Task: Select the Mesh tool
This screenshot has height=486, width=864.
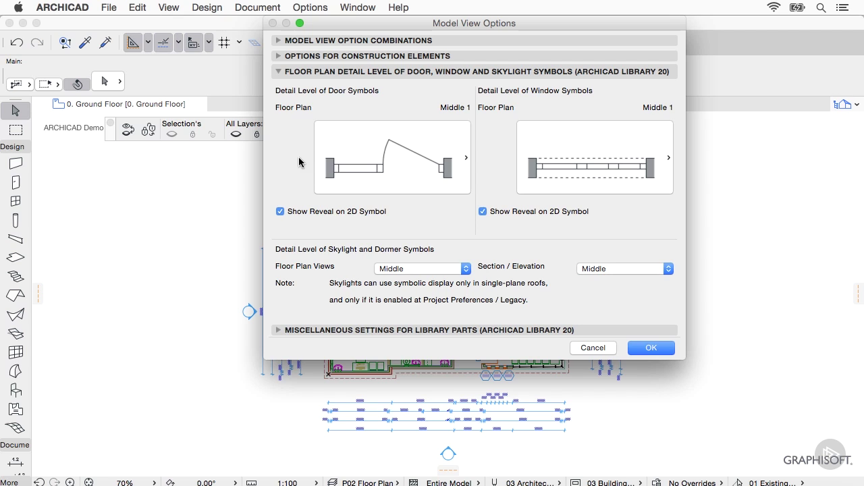Action: click(16, 428)
